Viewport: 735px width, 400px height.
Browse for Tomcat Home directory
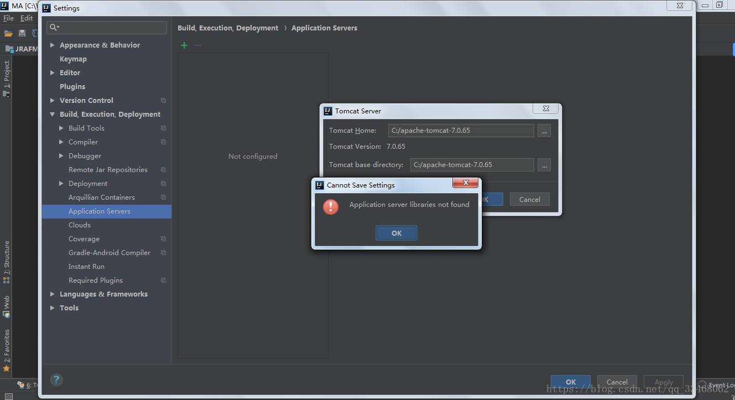(544, 131)
